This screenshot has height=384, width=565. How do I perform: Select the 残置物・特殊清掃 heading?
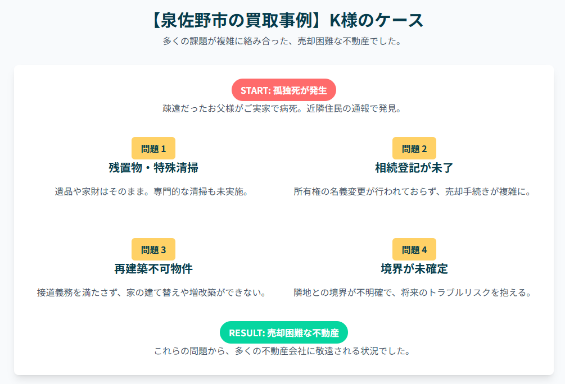point(153,168)
